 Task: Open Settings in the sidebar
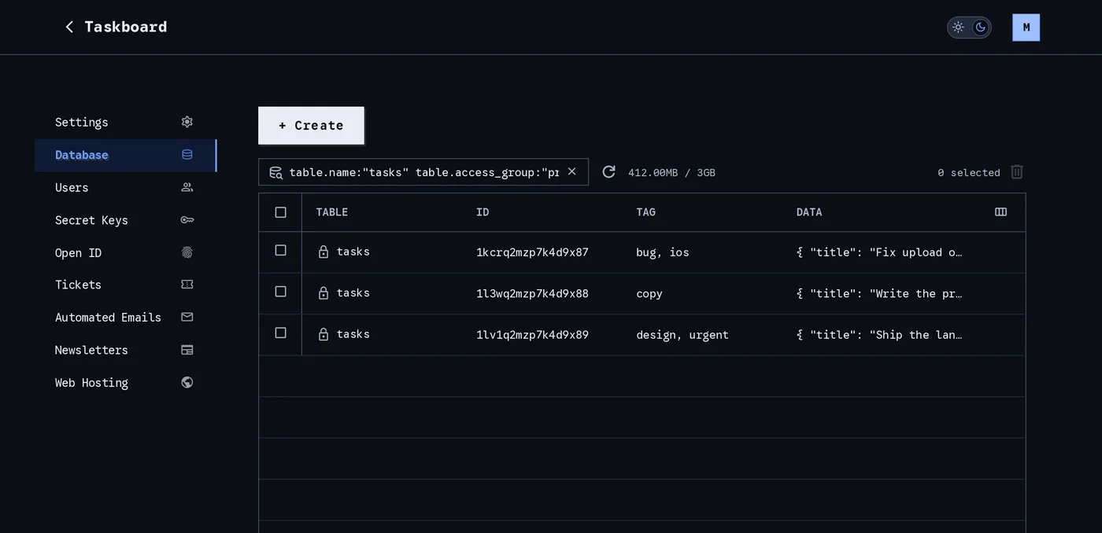click(x=125, y=122)
